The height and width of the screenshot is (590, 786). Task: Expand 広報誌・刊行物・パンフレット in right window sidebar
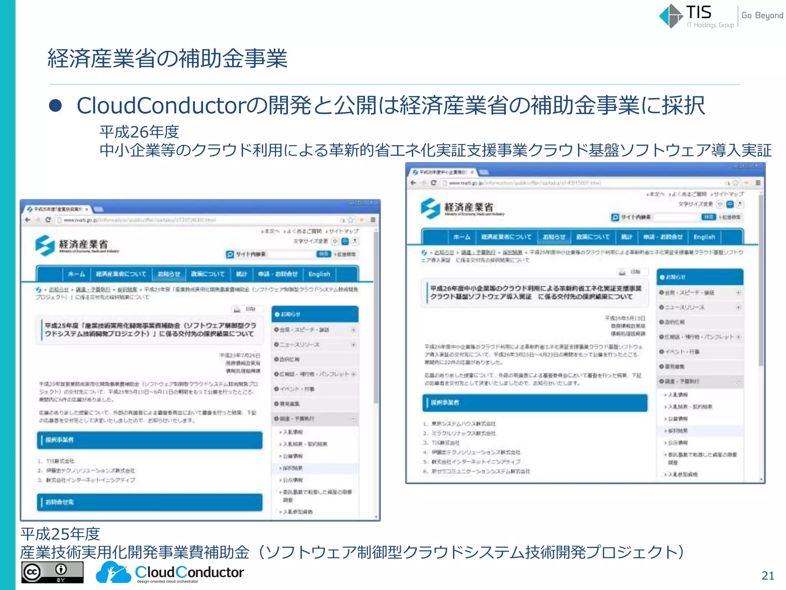point(738,337)
